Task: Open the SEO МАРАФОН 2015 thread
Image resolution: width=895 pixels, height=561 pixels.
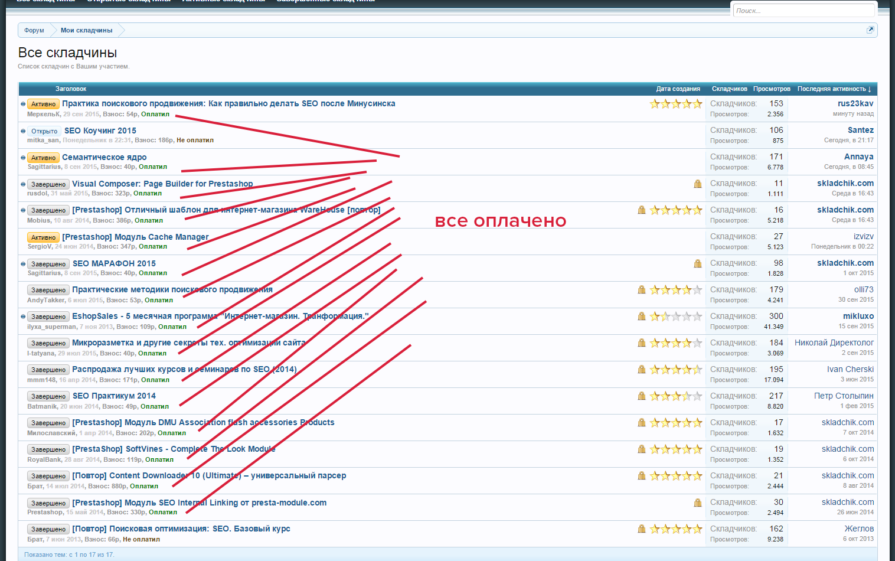Action: pos(114,263)
